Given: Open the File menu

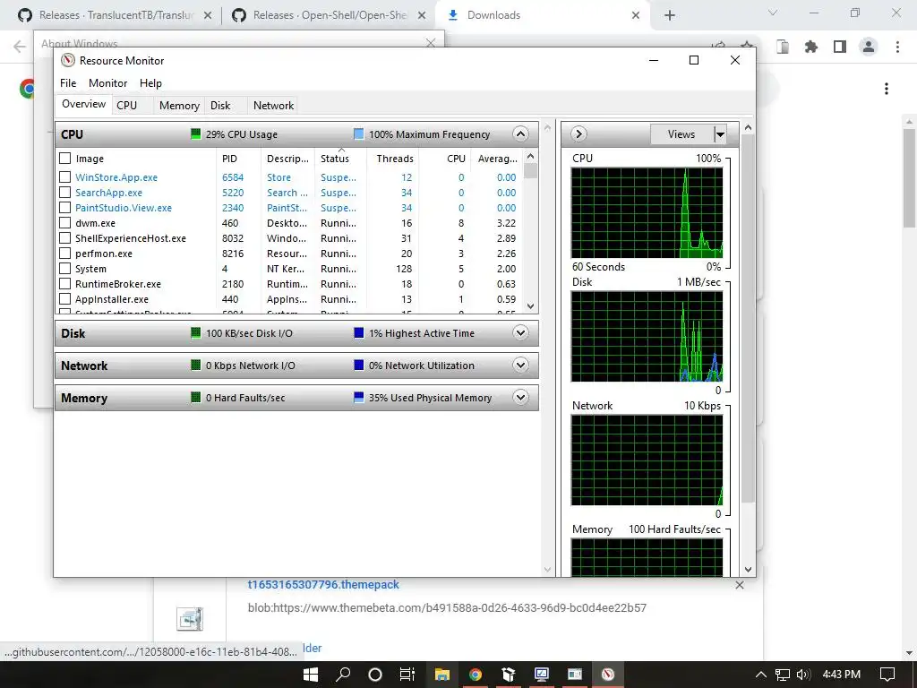Looking at the screenshot, I should (68, 83).
